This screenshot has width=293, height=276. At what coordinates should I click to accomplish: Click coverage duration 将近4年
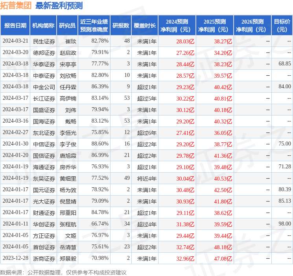pos(147,178)
